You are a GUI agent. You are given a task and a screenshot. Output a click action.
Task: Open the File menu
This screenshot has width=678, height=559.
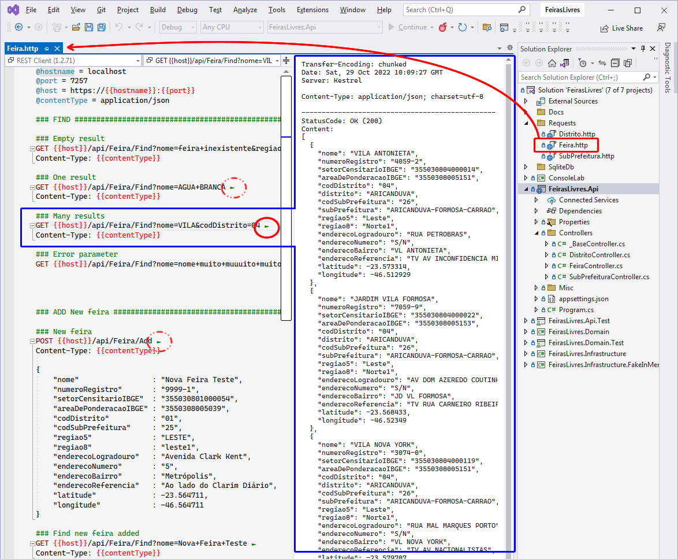coord(31,9)
